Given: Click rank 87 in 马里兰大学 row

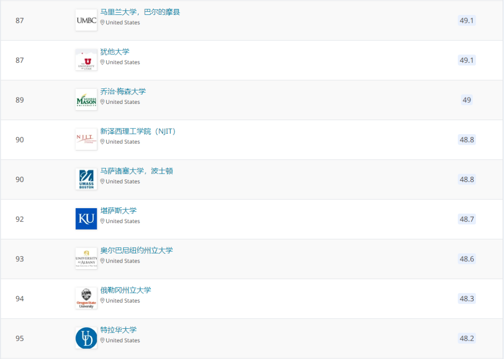Looking at the screenshot, I should coord(20,20).
